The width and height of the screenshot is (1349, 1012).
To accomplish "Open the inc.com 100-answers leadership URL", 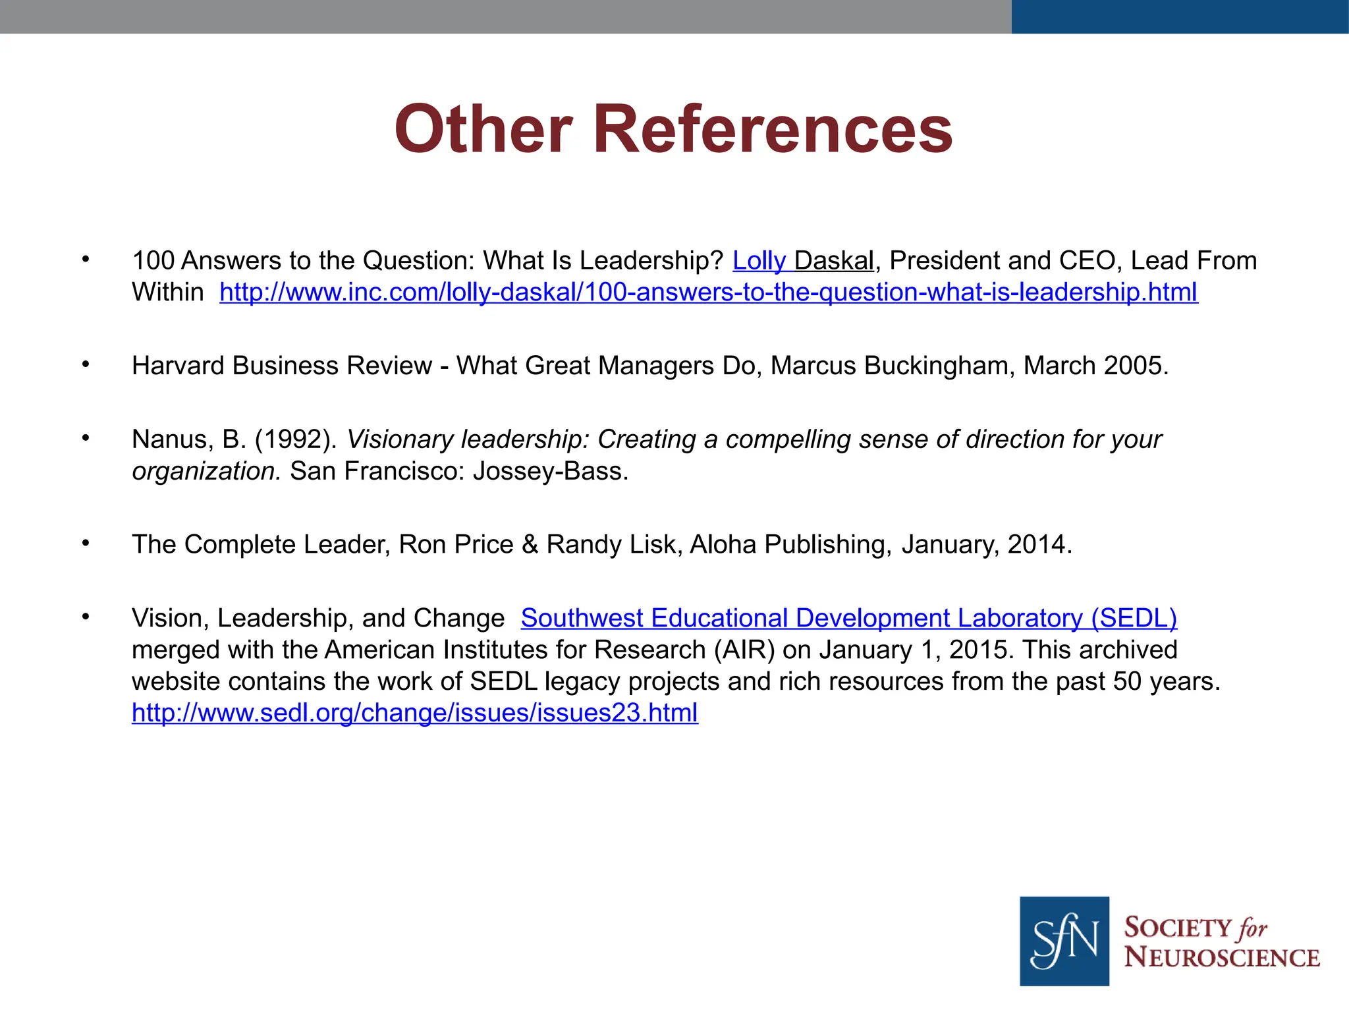I will pyautogui.click(x=709, y=292).
